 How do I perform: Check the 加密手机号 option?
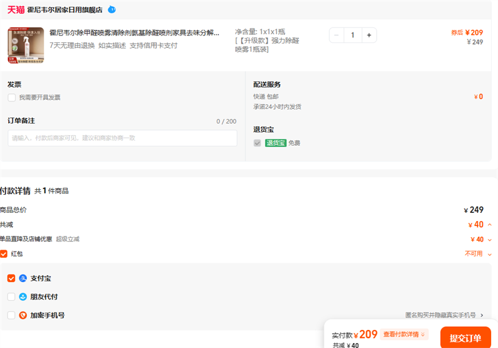click(11, 316)
